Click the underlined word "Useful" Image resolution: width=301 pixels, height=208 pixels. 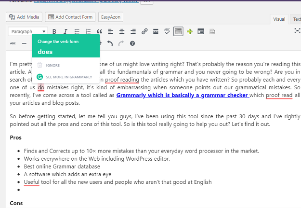pos(31,182)
